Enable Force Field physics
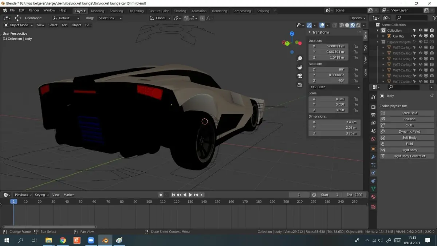 pyautogui.click(x=407, y=113)
